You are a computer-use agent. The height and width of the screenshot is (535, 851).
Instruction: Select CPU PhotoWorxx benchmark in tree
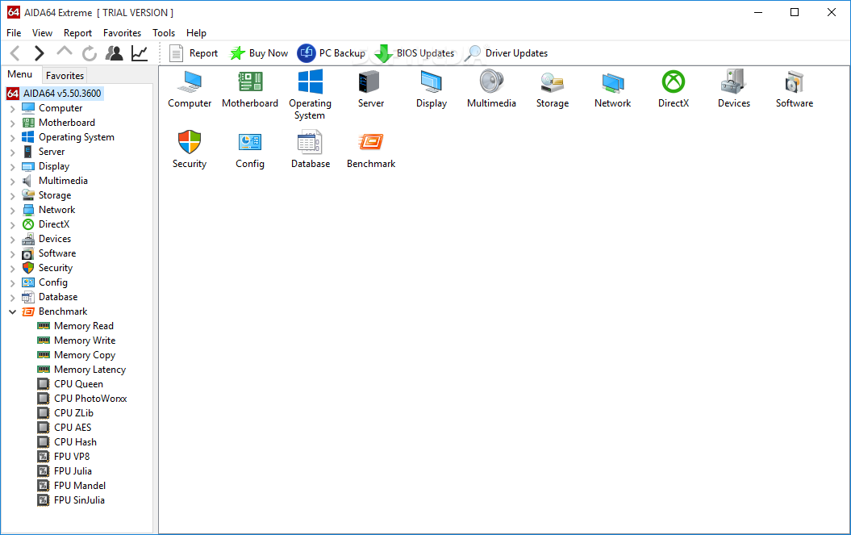point(90,399)
